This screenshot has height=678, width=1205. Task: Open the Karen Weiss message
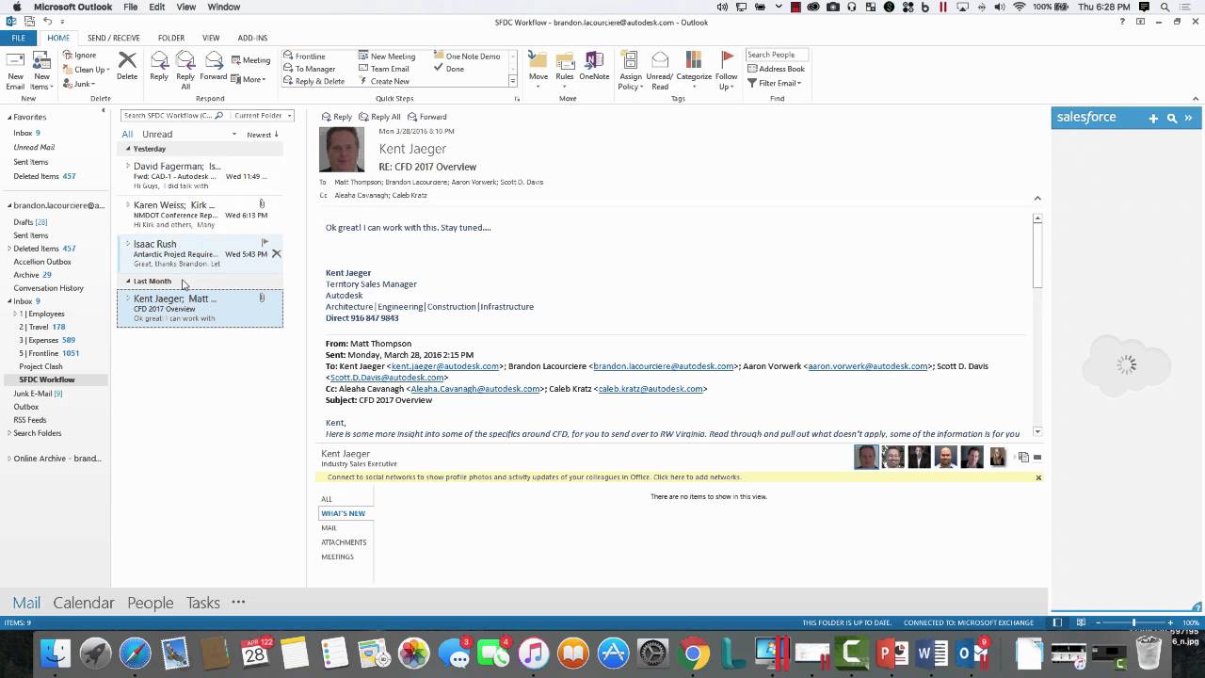point(201,214)
